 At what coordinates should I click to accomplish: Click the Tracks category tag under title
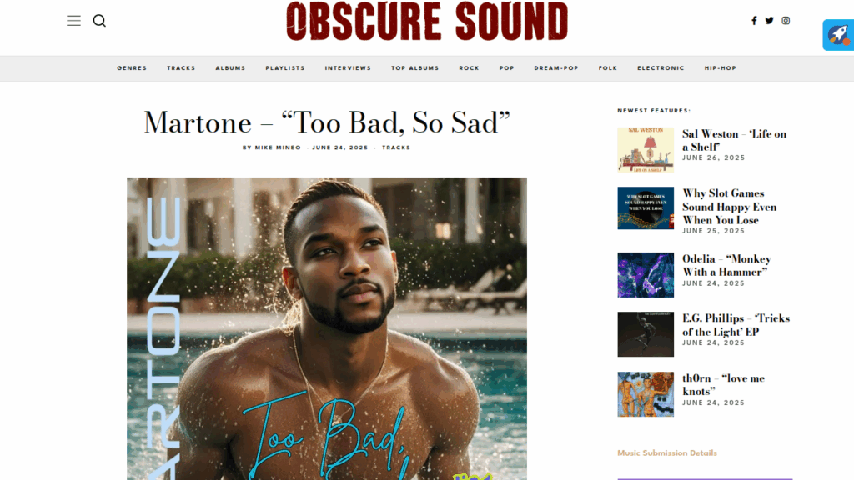396,147
